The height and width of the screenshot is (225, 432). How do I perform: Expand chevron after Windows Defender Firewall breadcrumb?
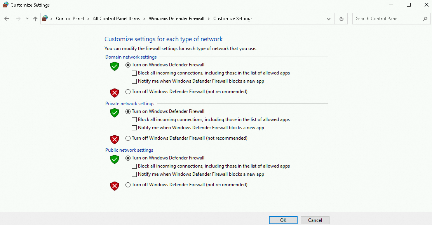(x=209, y=19)
